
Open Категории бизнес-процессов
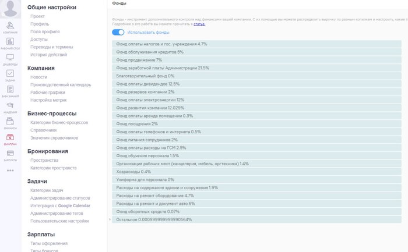click(x=59, y=122)
